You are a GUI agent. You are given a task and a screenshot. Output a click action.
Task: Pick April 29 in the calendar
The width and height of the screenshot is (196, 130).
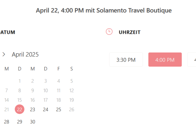coord(20,122)
